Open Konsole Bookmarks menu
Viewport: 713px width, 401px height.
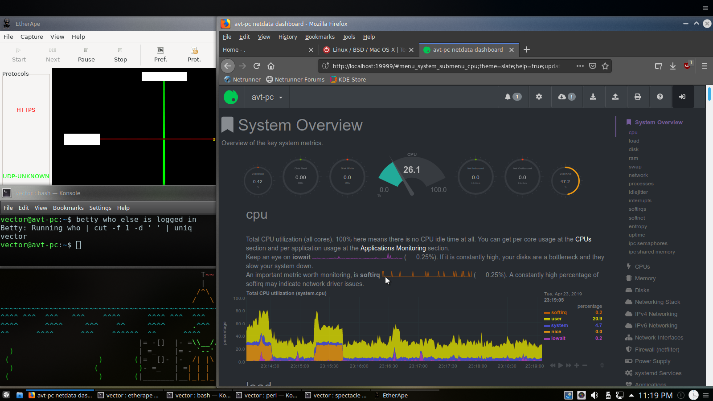[68, 208]
